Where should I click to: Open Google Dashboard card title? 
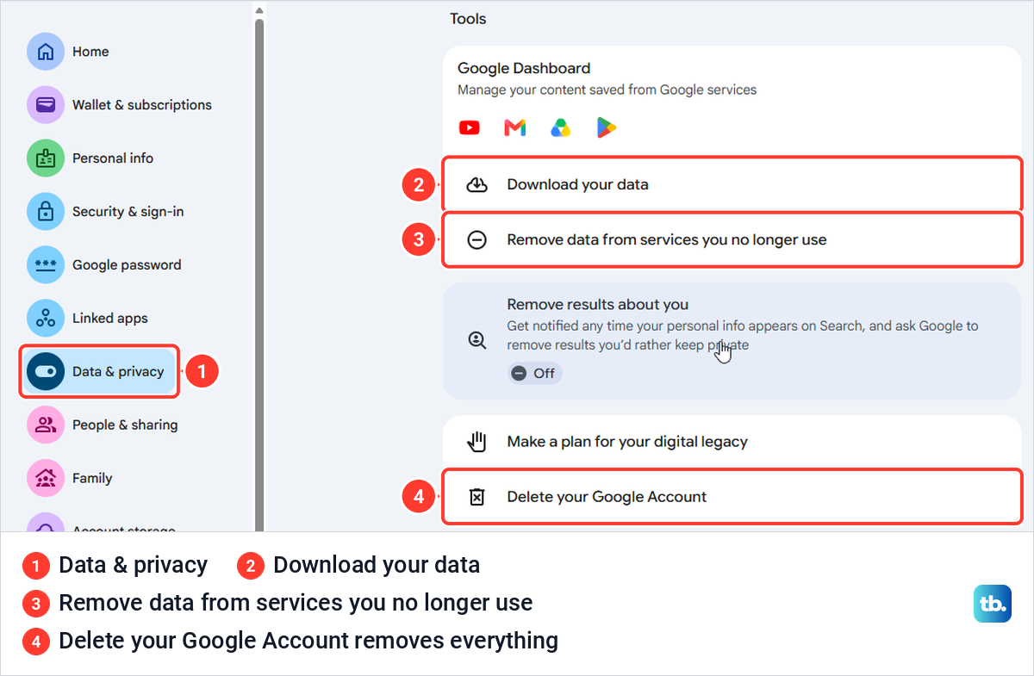524,68
